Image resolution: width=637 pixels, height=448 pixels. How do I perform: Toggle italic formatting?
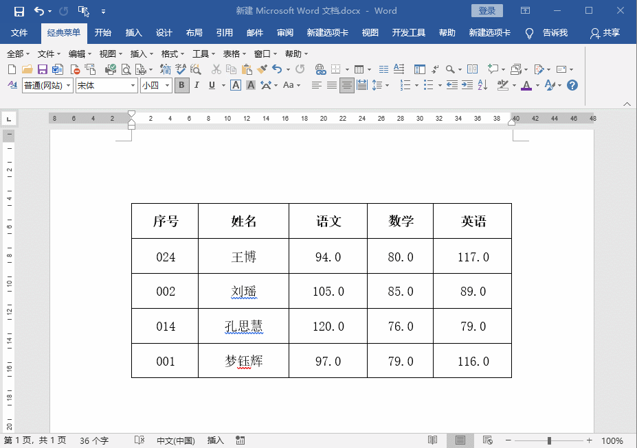197,84
